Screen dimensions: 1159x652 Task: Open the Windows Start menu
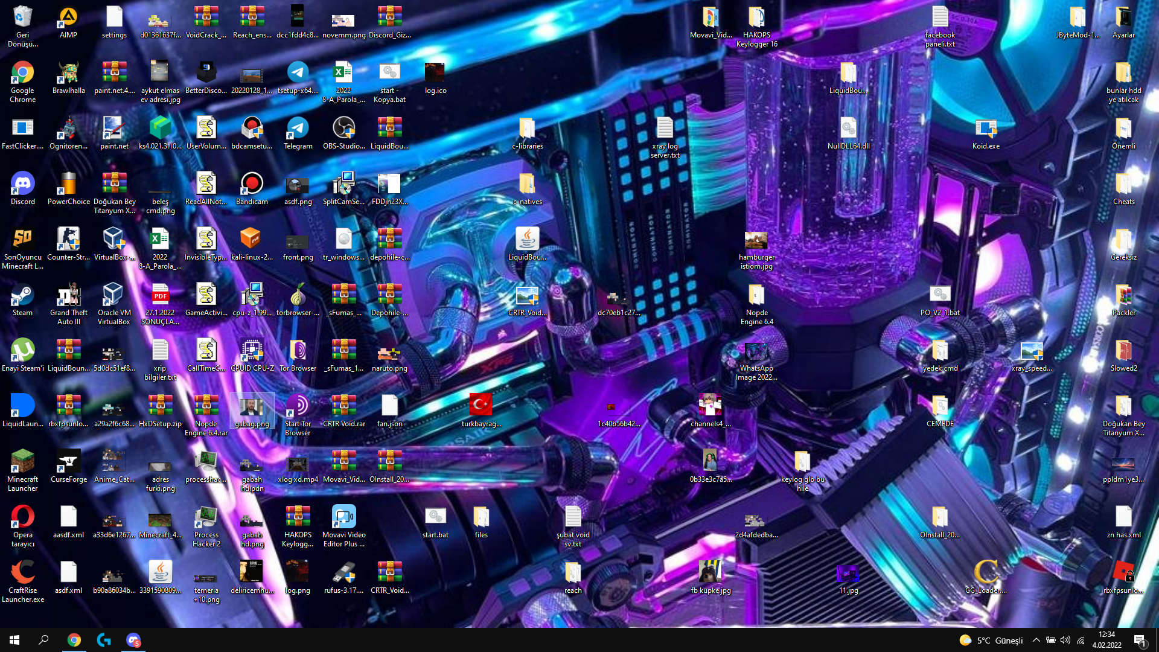click(14, 640)
